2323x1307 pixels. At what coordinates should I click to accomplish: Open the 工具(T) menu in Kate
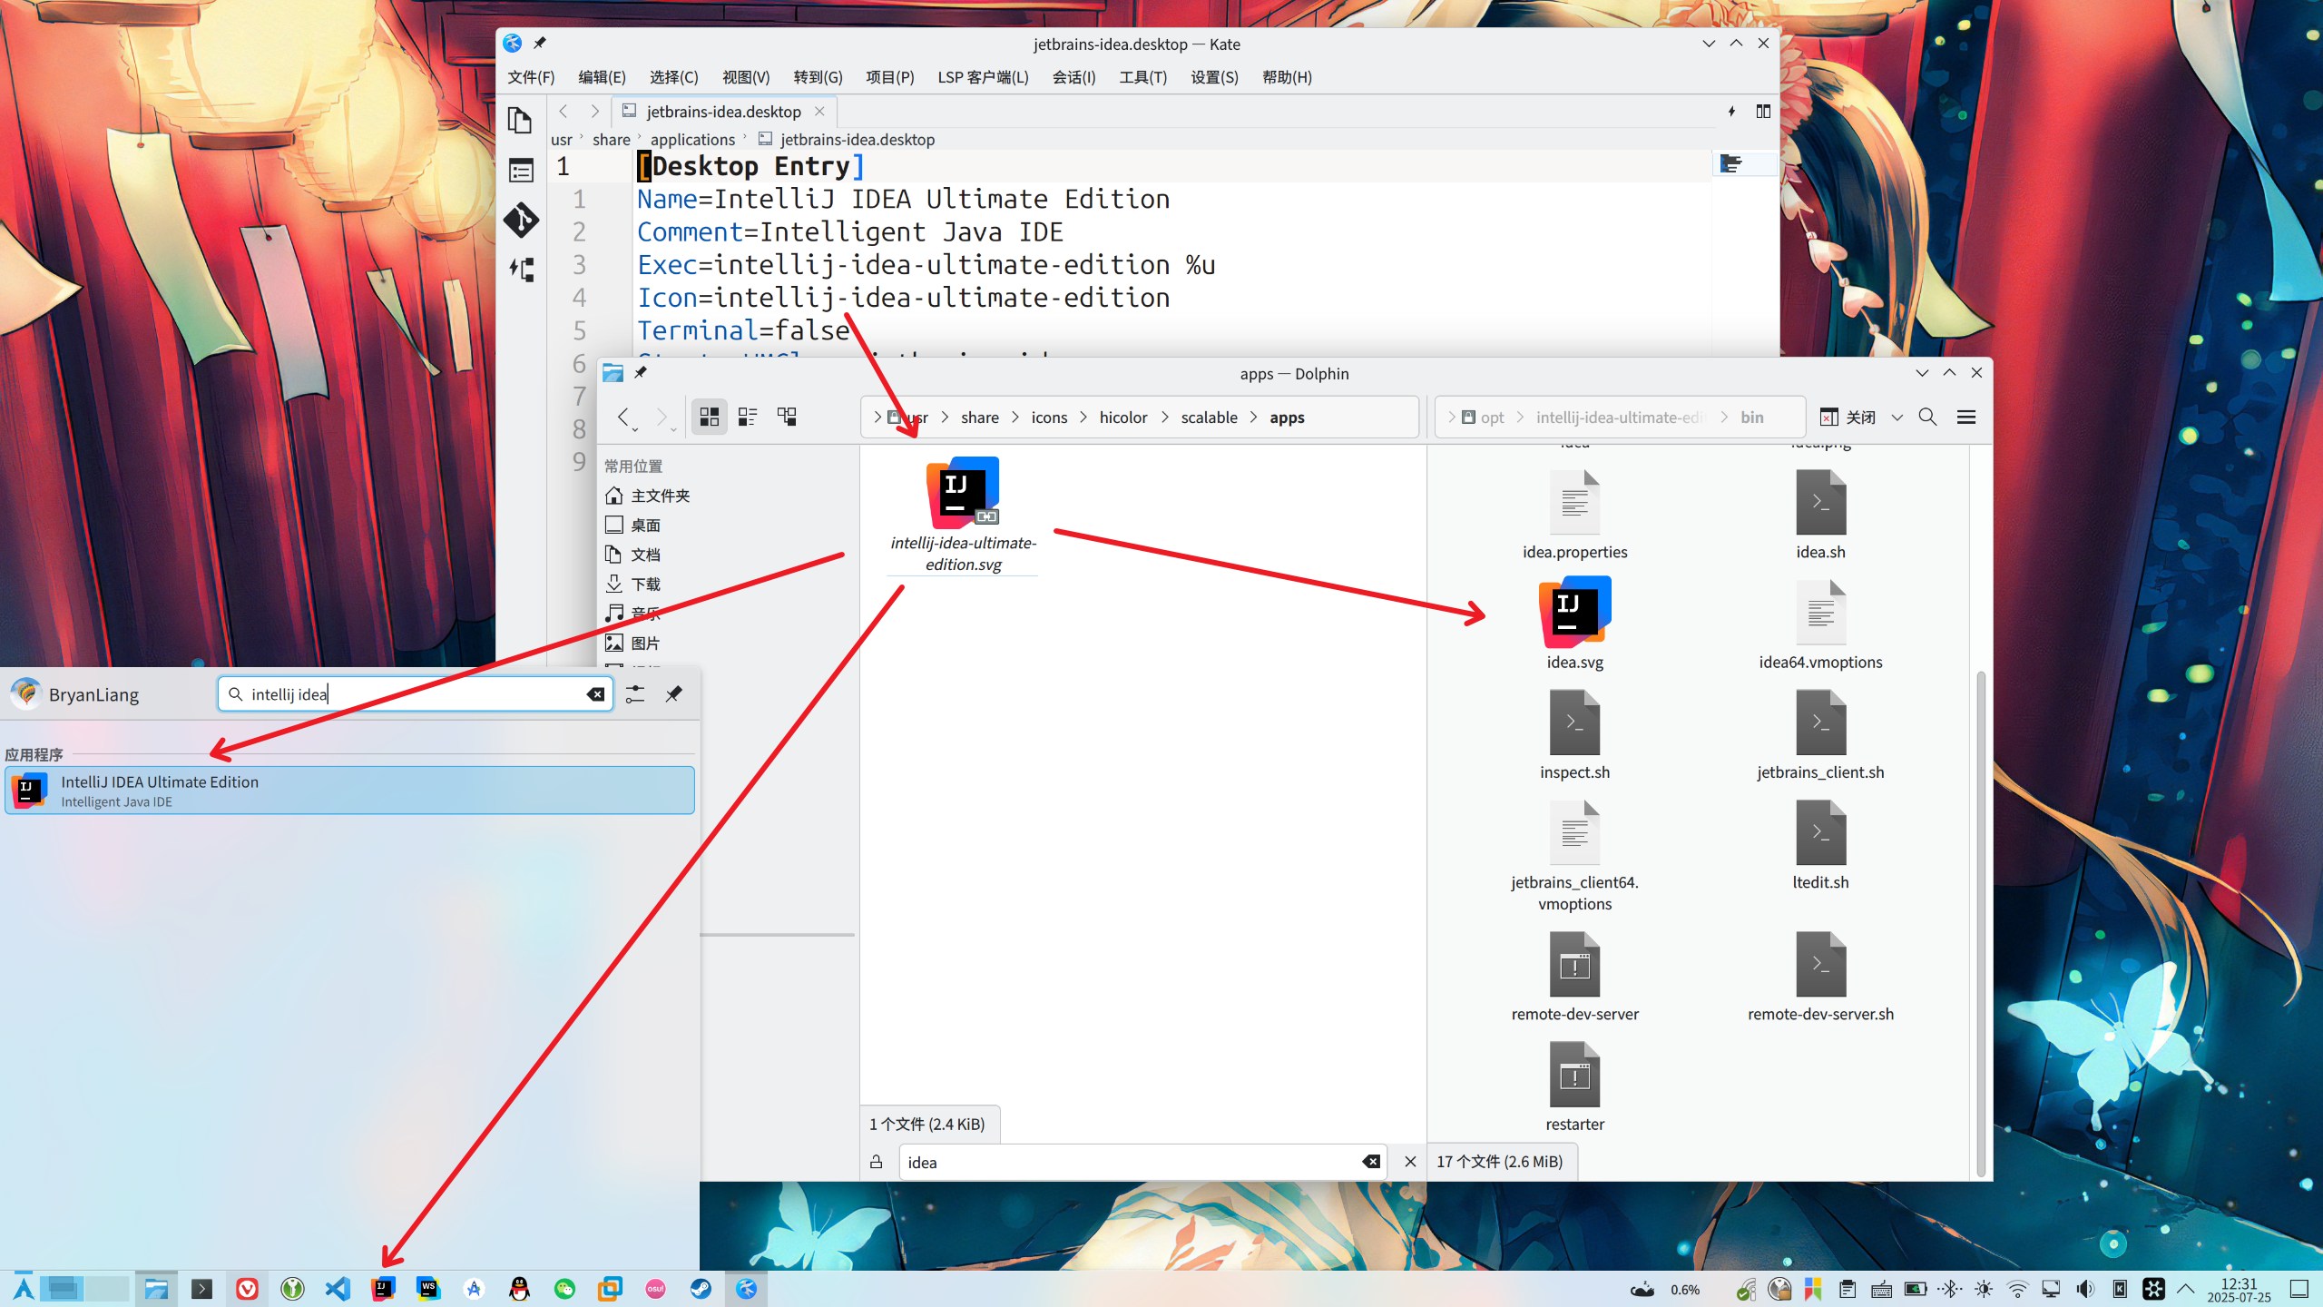click(x=1142, y=77)
